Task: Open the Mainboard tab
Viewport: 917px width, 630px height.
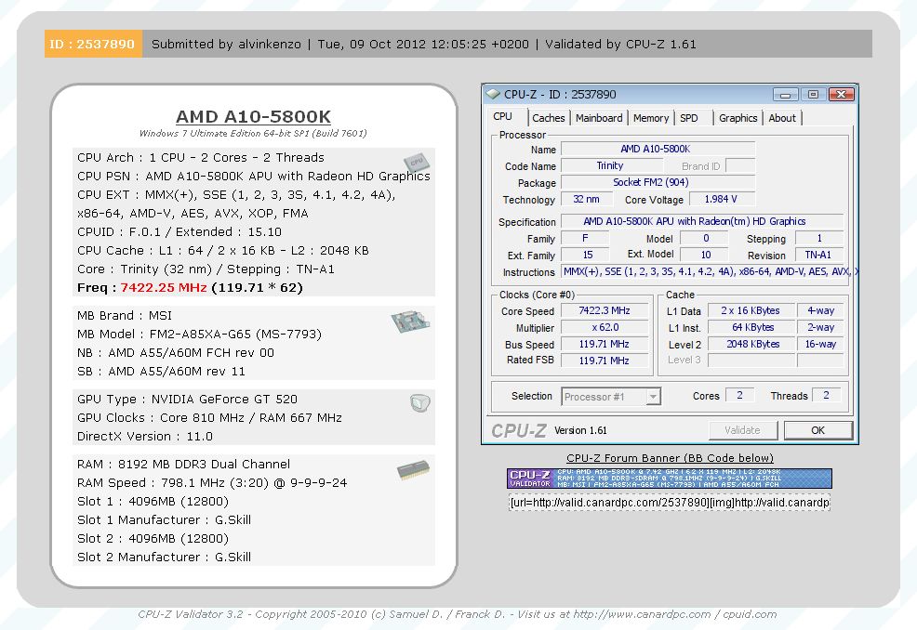Action: click(599, 117)
